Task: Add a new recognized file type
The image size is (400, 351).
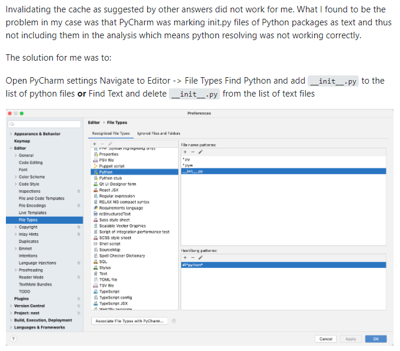Action: [95, 144]
